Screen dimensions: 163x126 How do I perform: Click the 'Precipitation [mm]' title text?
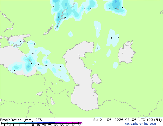[17, 120]
